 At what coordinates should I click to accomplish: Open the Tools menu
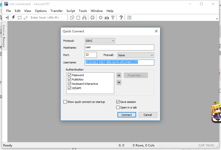click(83, 11)
